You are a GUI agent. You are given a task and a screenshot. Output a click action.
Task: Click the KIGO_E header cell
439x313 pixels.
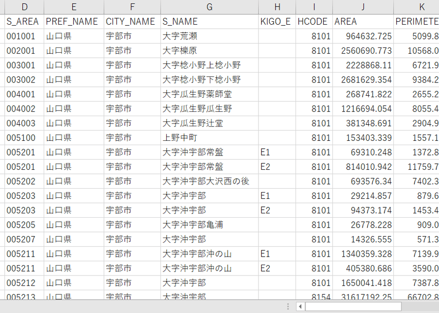(277, 21)
